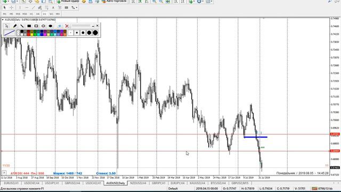Pick the yellow color swatch

[x=32, y=35]
